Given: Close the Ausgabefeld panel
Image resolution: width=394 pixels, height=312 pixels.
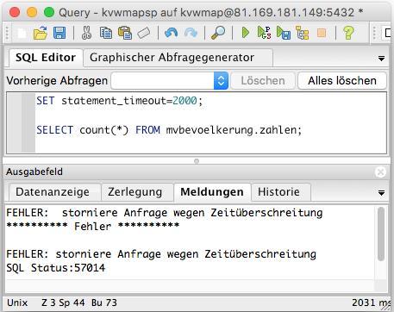Looking at the screenshot, I should click(380, 172).
